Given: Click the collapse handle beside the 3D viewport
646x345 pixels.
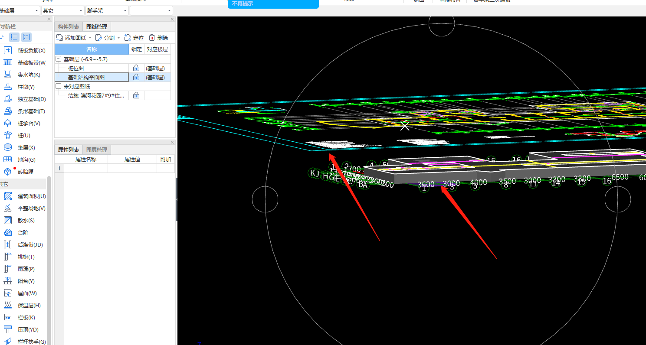Looking at the screenshot, I should pyautogui.click(x=176, y=199).
